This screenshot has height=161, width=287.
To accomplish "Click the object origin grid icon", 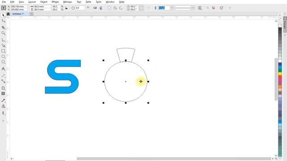I will (4, 8).
